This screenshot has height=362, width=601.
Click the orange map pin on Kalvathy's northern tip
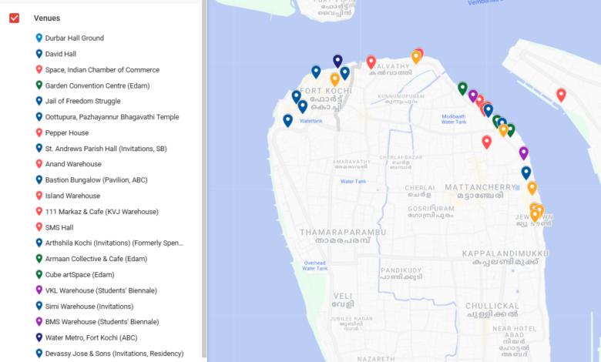[416, 57]
